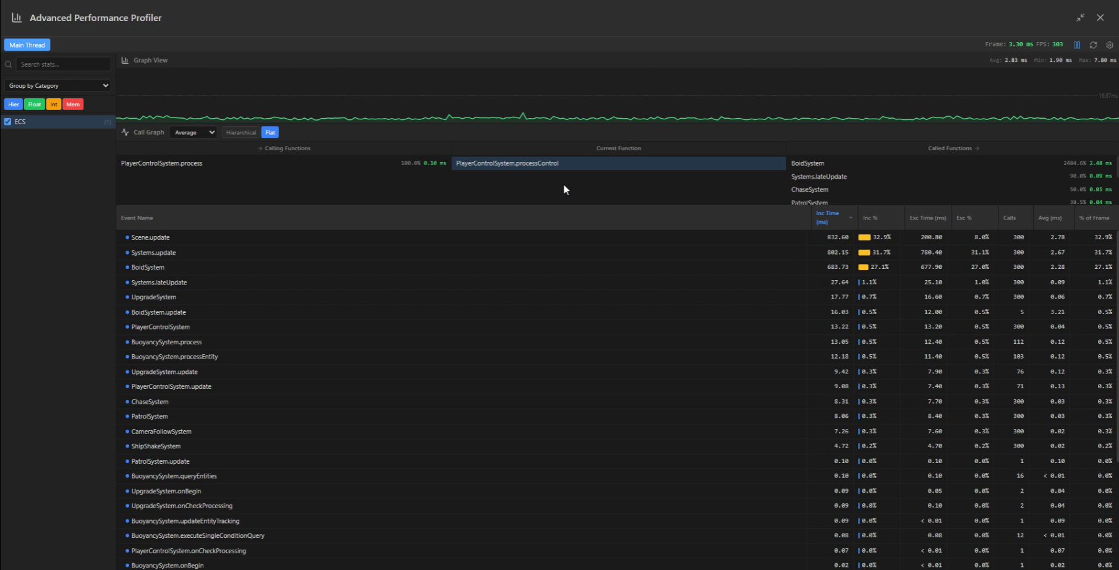The image size is (1119, 570).
Task: Switch to the Hierarchical call graph view
Action: pos(240,132)
